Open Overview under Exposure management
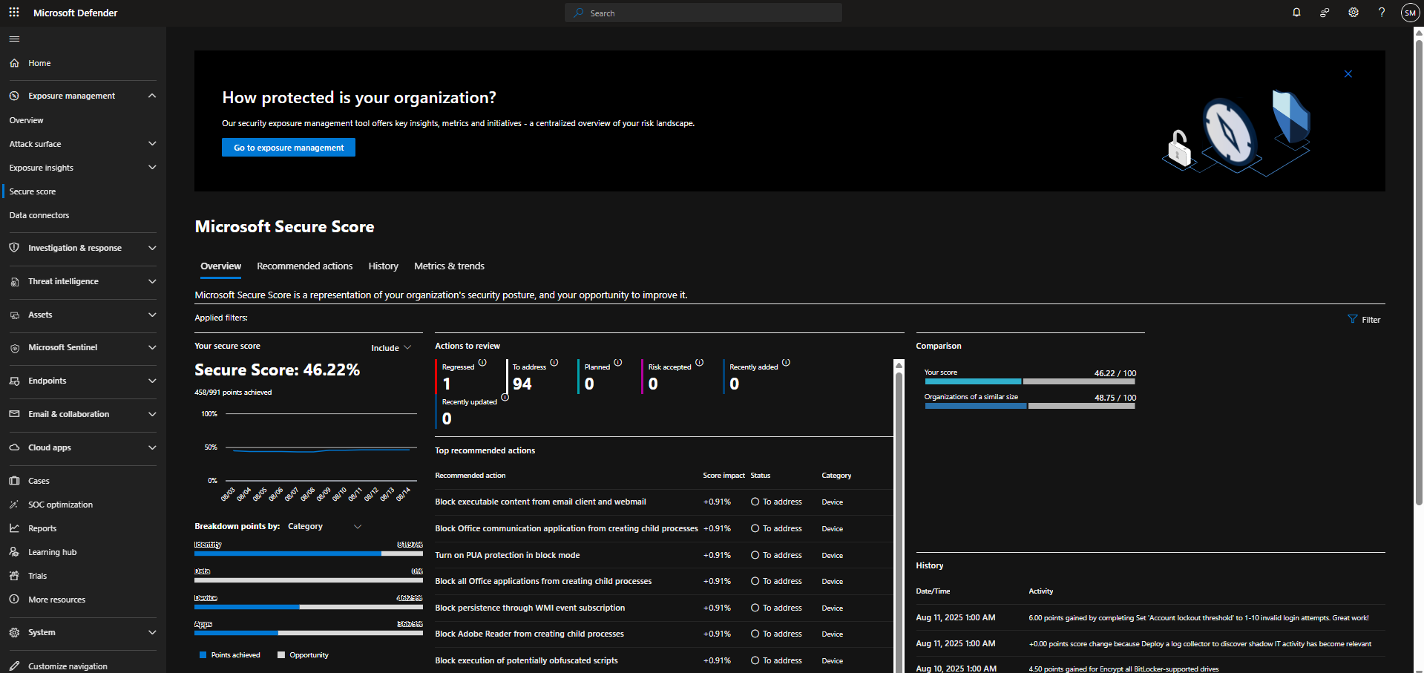1424x673 pixels. click(27, 120)
